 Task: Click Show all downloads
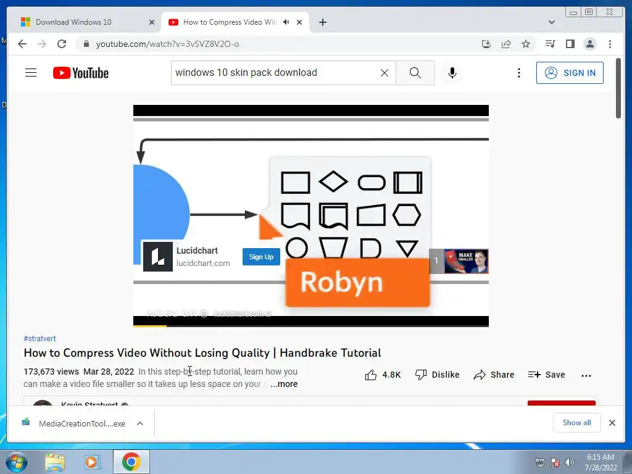577,423
